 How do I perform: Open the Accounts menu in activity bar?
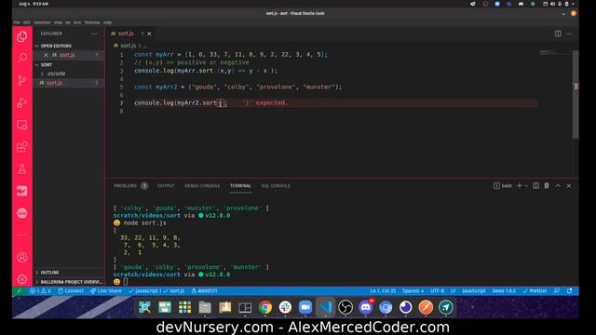point(22,257)
